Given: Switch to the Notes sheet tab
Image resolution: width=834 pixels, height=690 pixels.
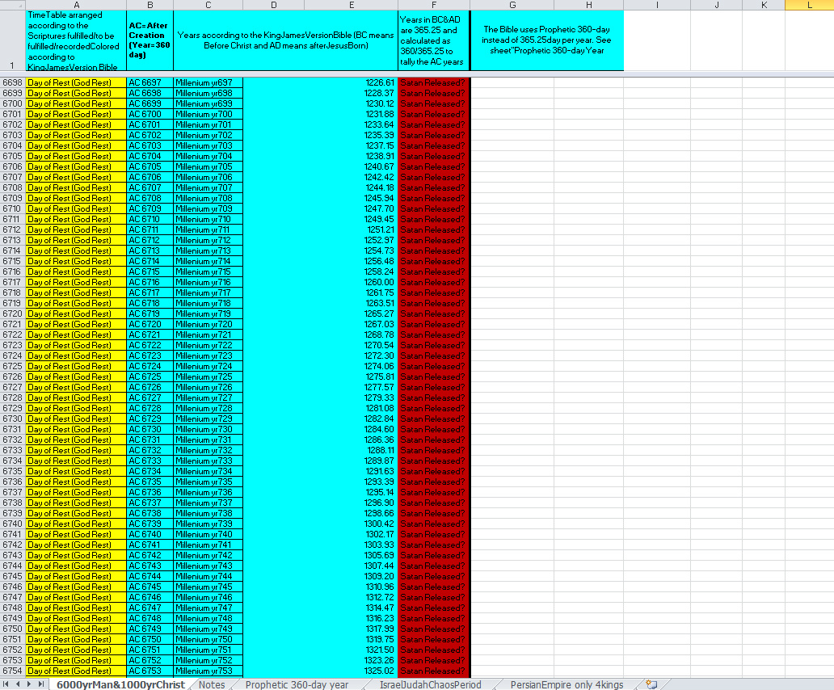Looking at the screenshot, I should tap(212, 684).
